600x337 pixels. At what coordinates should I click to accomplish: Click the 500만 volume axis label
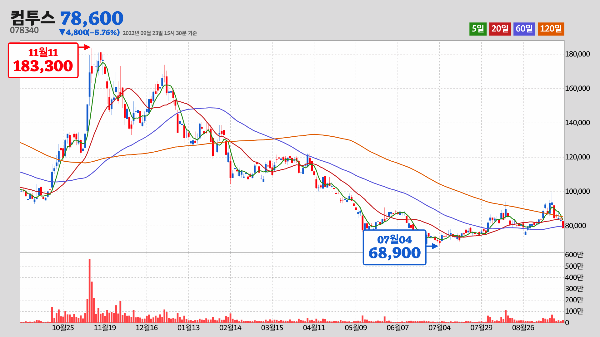coord(574,266)
